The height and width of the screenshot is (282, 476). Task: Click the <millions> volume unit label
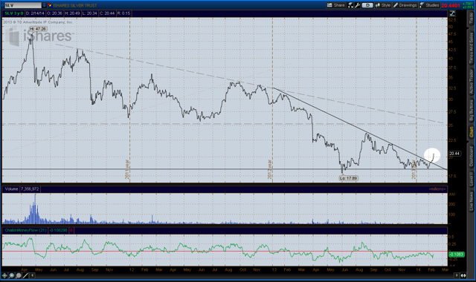click(437, 189)
